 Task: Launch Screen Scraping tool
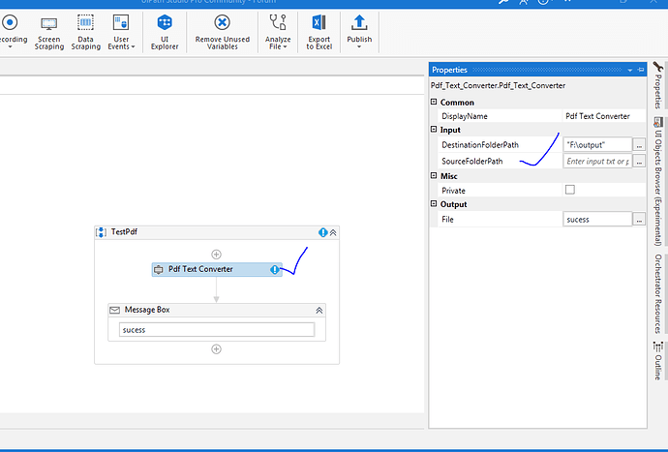(49, 33)
